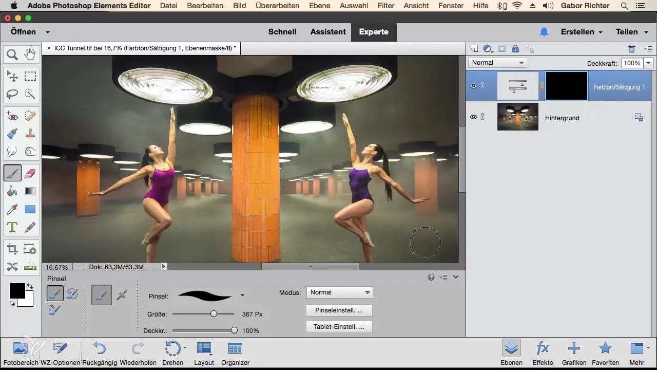Select the Lasso tool
The height and width of the screenshot is (370, 657).
click(x=12, y=94)
